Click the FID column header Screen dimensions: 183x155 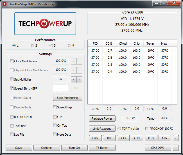tap(95, 44)
